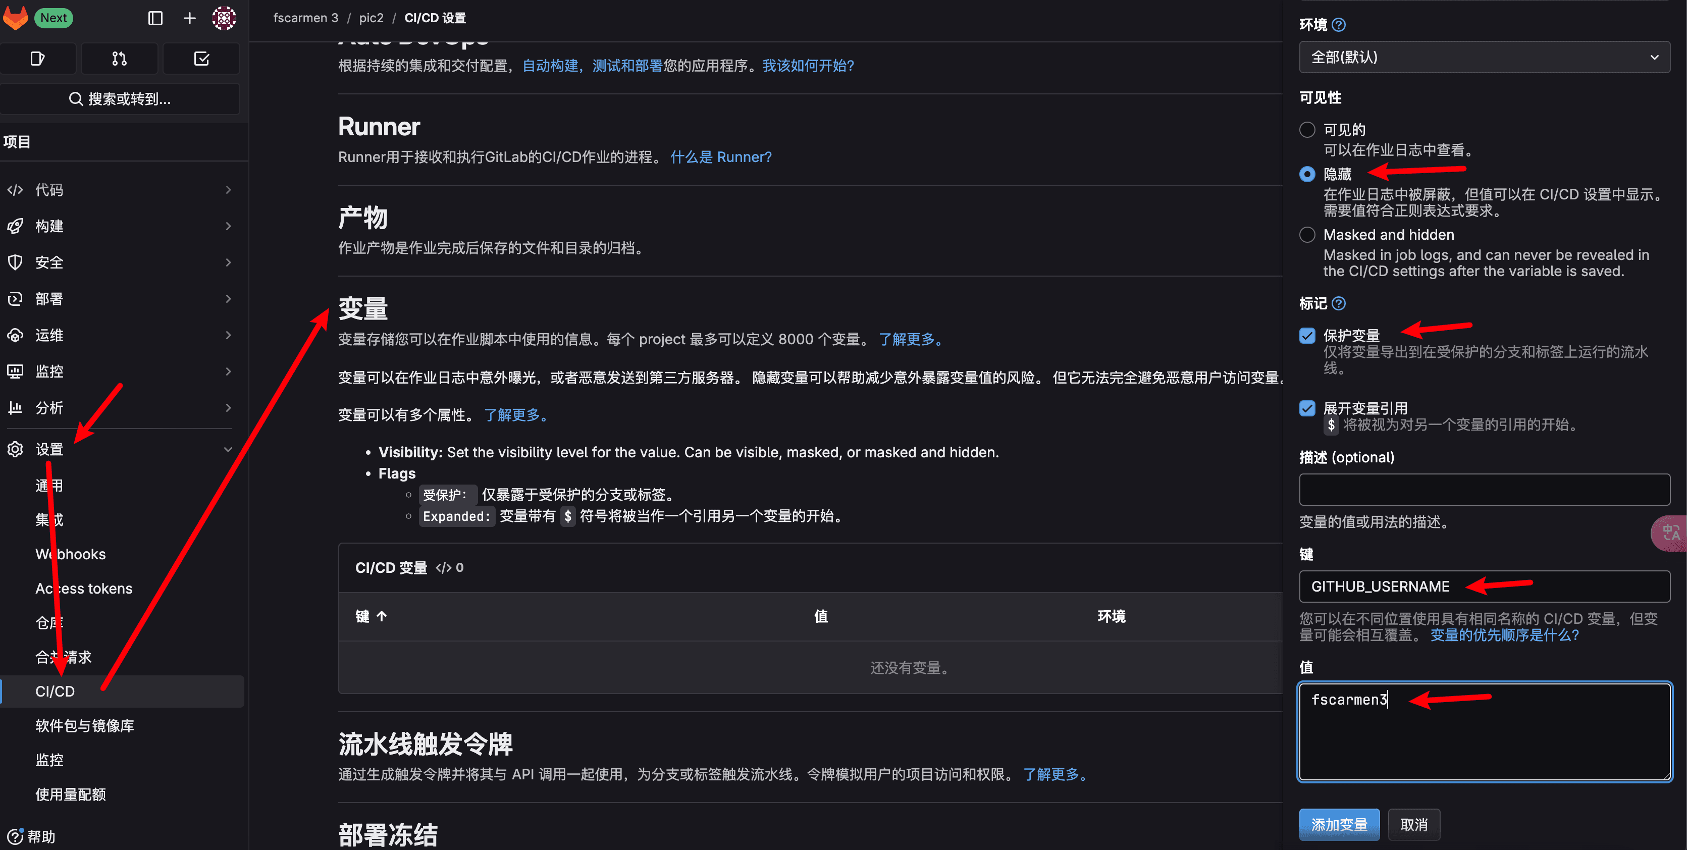Image resolution: width=1687 pixels, height=850 pixels.
Task: Open the Issues icon shortcut
Action: pos(38,59)
